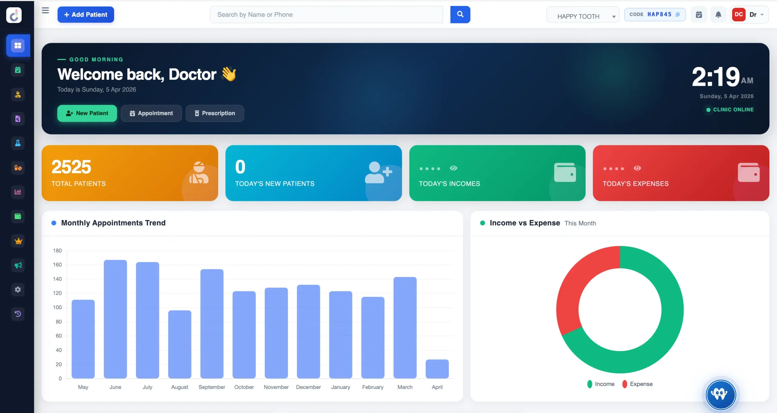Click the Lab flask icon in sidebar
This screenshot has height=413, width=777.
(x=18, y=143)
